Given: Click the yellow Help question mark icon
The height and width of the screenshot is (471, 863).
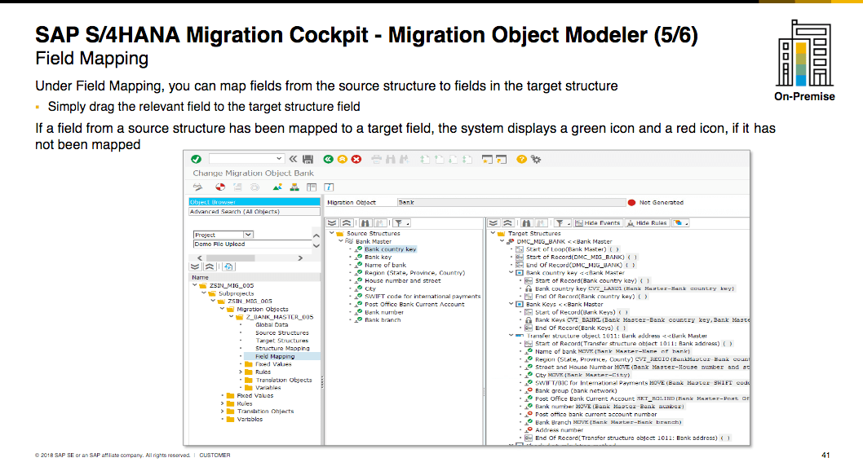Looking at the screenshot, I should point(521,160).
